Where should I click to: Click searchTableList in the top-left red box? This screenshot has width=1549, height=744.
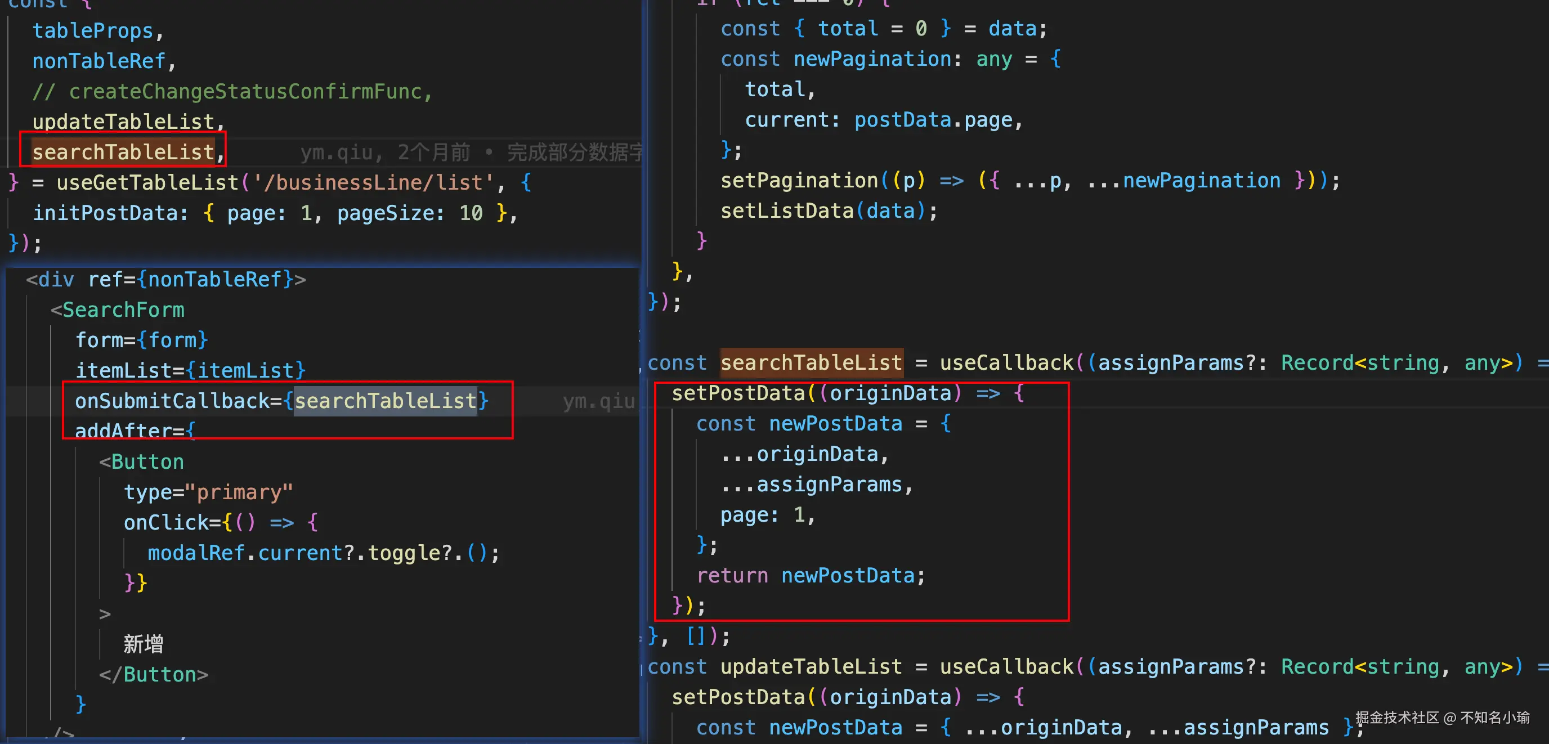click(x=123, y=152)
